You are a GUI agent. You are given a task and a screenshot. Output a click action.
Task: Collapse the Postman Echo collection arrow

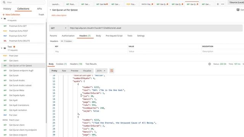[x=2, y=19]
